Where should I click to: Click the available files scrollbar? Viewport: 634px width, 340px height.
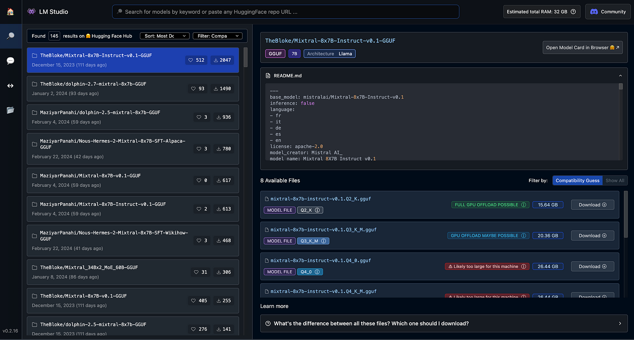pos(626,214)
